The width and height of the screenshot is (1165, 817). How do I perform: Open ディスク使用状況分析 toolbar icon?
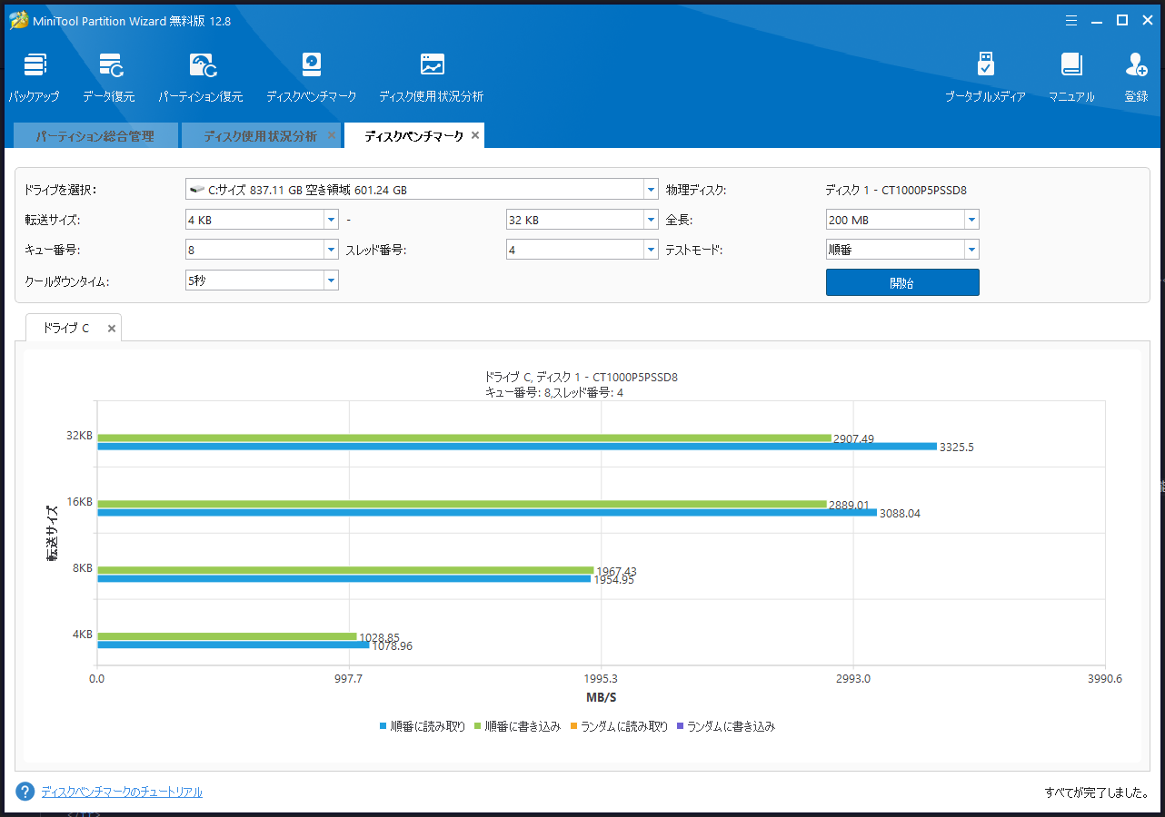(x=431, y=76)
